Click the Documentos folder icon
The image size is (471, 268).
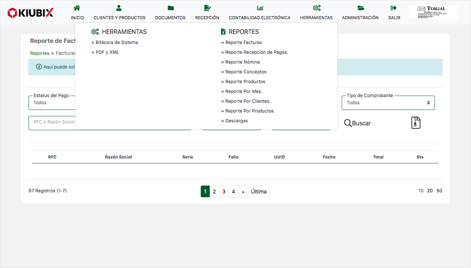170,8
